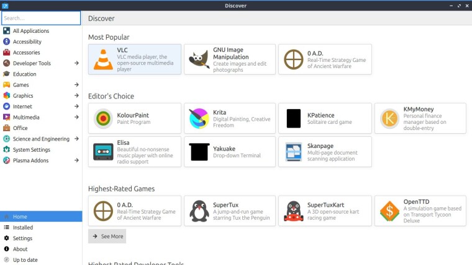
Task: Click the Up to date status icon
Action: coord(6,259)
